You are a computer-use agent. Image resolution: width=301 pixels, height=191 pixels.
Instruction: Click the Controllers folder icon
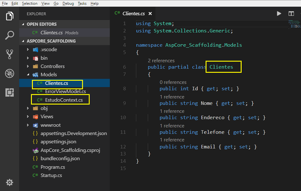point(35,66)
